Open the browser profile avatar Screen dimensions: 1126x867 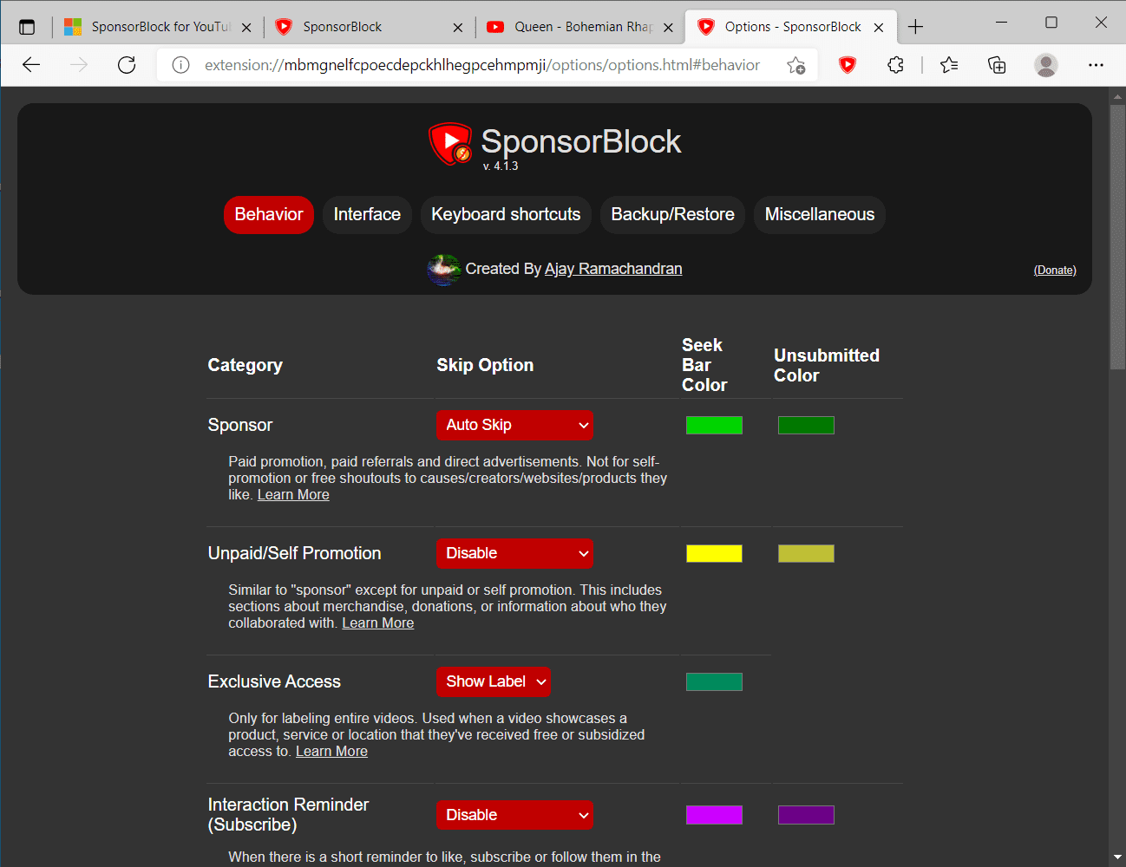(1046, 65)
